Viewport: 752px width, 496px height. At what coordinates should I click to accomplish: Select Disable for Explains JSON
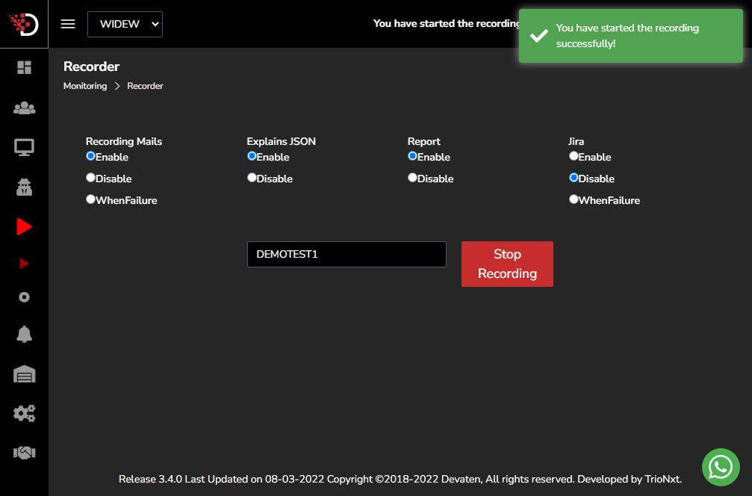pos(252,178)
